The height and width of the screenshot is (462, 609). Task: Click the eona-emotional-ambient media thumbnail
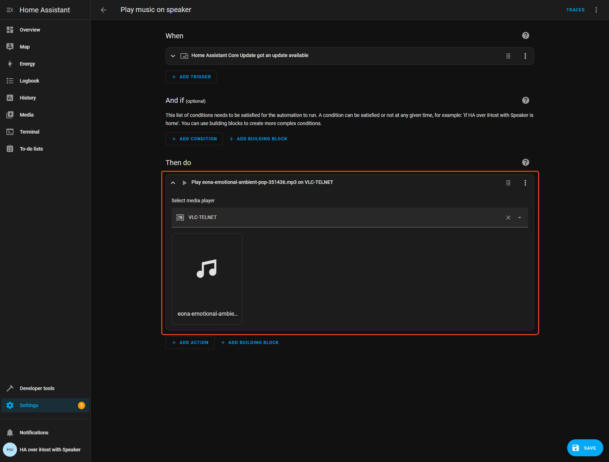coord(207,278)
